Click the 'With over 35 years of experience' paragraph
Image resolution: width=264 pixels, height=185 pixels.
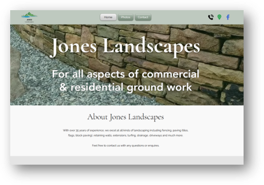125,133
